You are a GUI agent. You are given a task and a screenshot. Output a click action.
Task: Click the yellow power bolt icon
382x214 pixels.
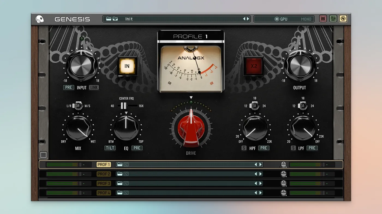[343, 18]
